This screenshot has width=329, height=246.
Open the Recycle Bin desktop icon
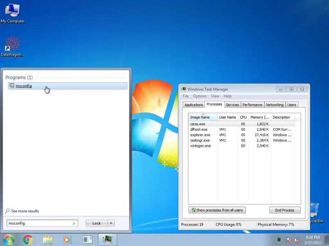point(316,213)
